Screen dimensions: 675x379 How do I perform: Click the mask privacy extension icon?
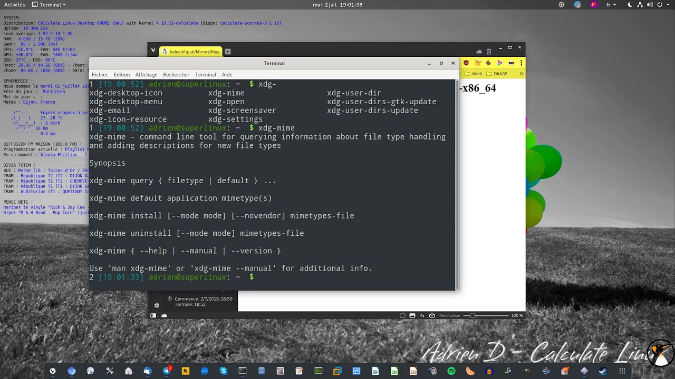pyautogui.click(x=511, y=63)
